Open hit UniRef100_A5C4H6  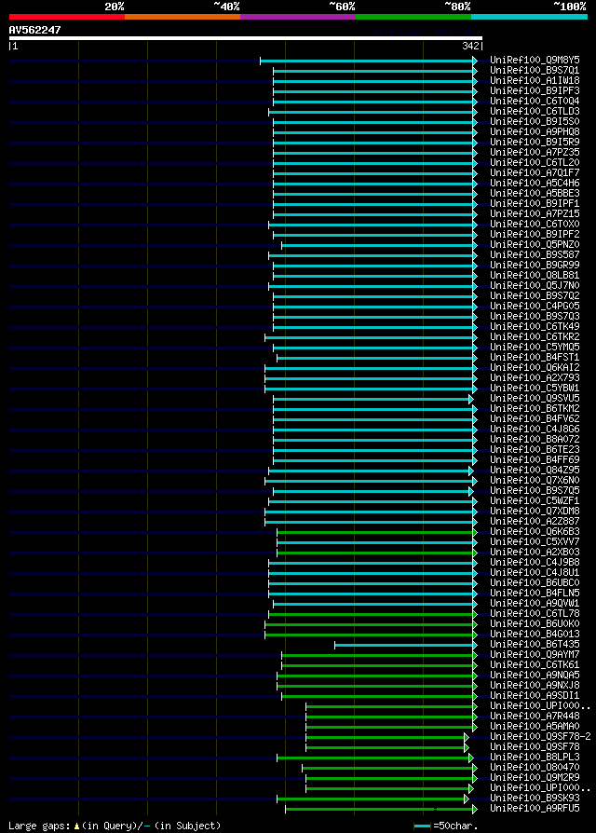point(535,184)
